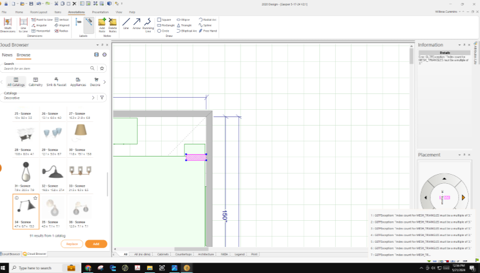Screen dimensions: 480x273
Task: Toggle favorite star on 34 - Sconce
Action: point(36,198)
